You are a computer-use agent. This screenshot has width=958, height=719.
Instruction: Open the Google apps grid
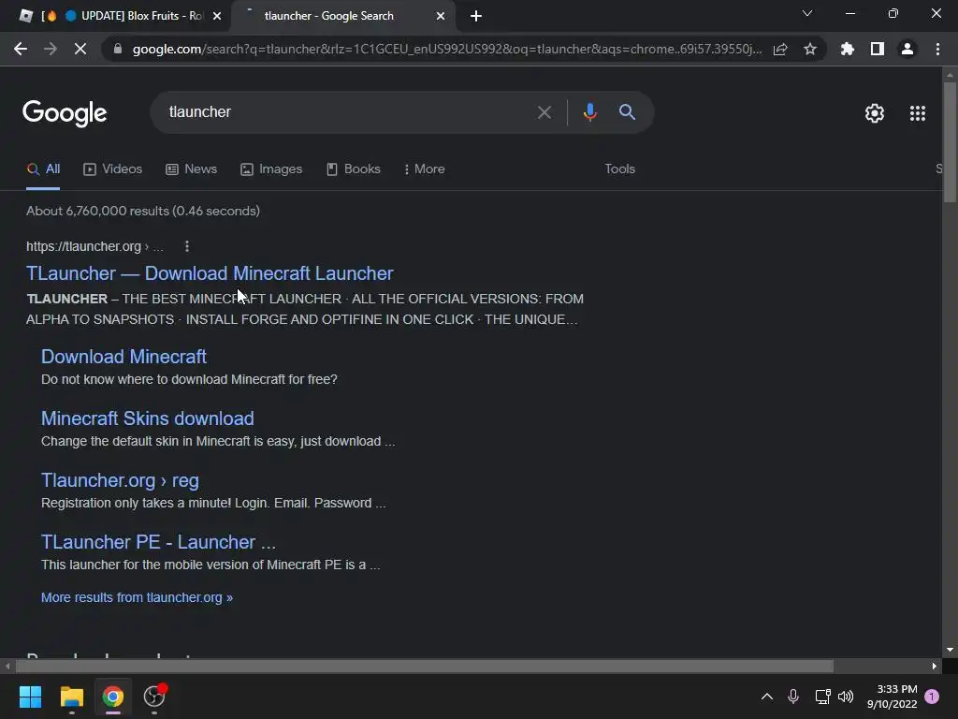pyautogui.click(x=918, y=113)
